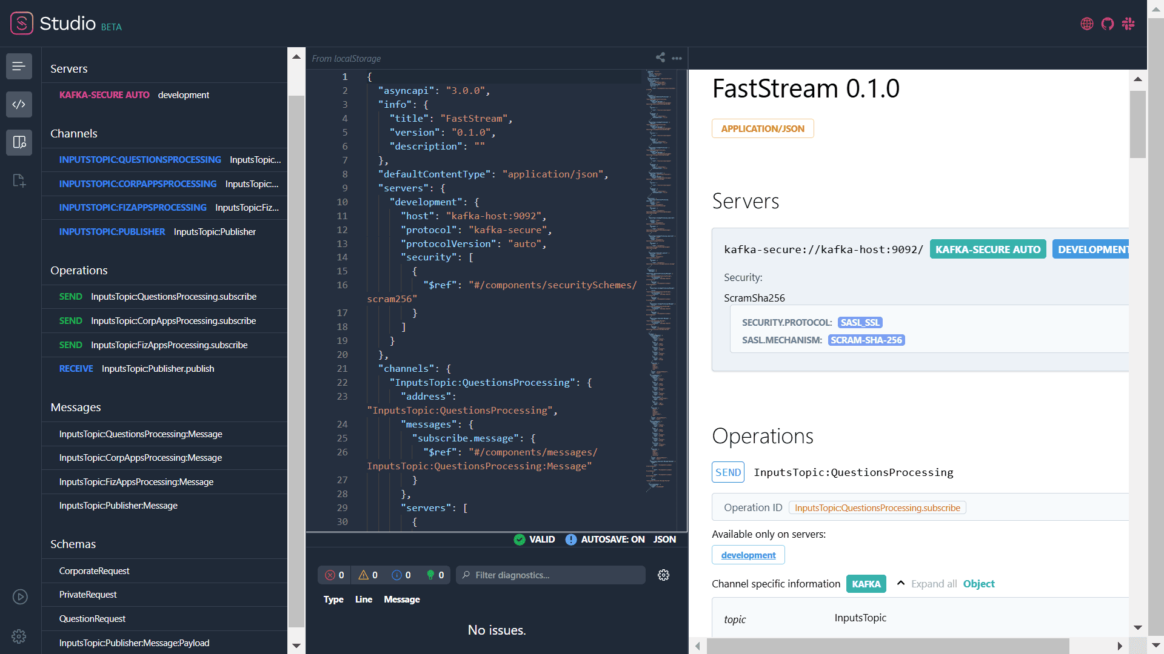Go to Channels section in navigation
Image resolution: width=1164 pixels, height=654 pixels.
(74, 133)
